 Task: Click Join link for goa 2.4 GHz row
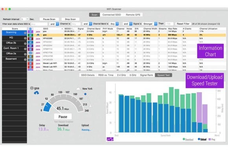38,32
